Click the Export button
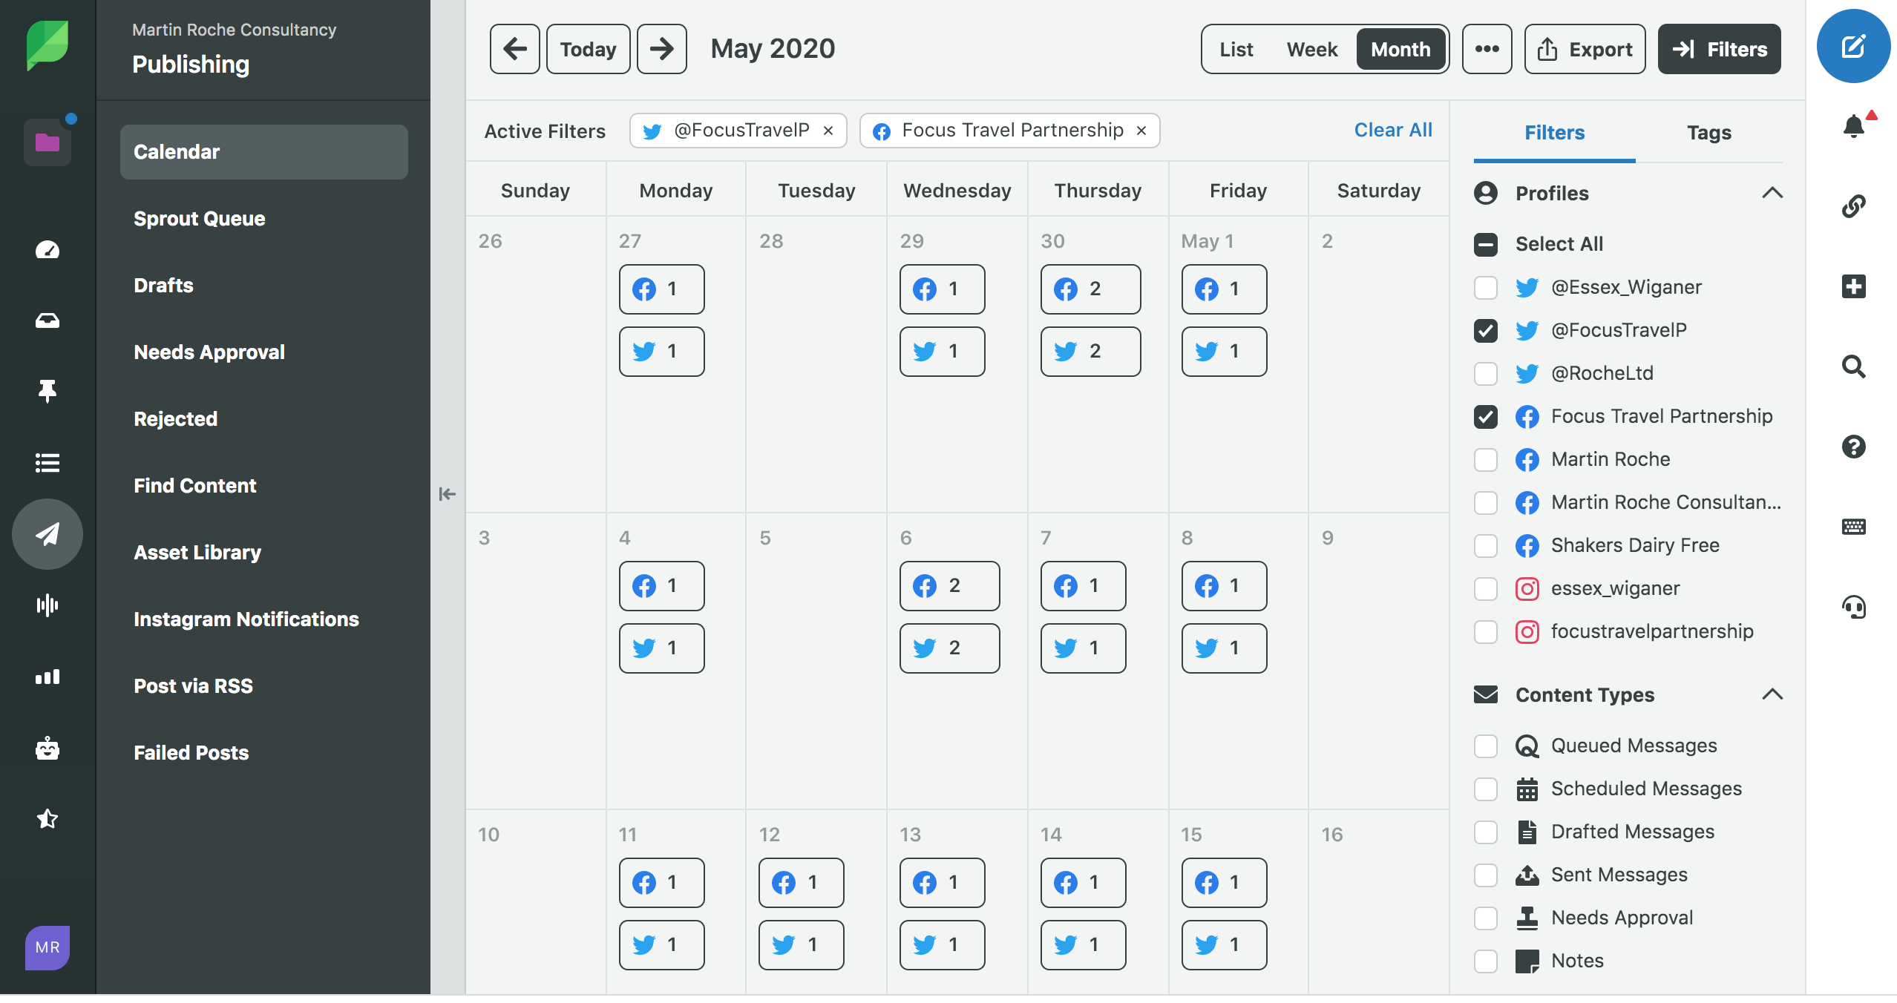1897x1003 pixels. pyautogui.click(x=1585, y=49)
